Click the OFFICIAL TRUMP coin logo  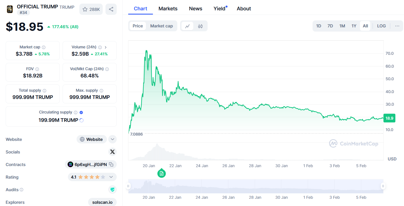click(x=10, y=9)
